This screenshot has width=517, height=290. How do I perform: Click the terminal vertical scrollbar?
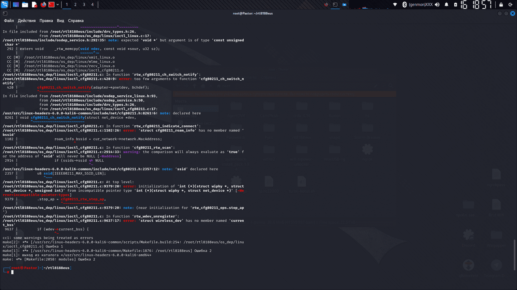click(x=514, y=255)
